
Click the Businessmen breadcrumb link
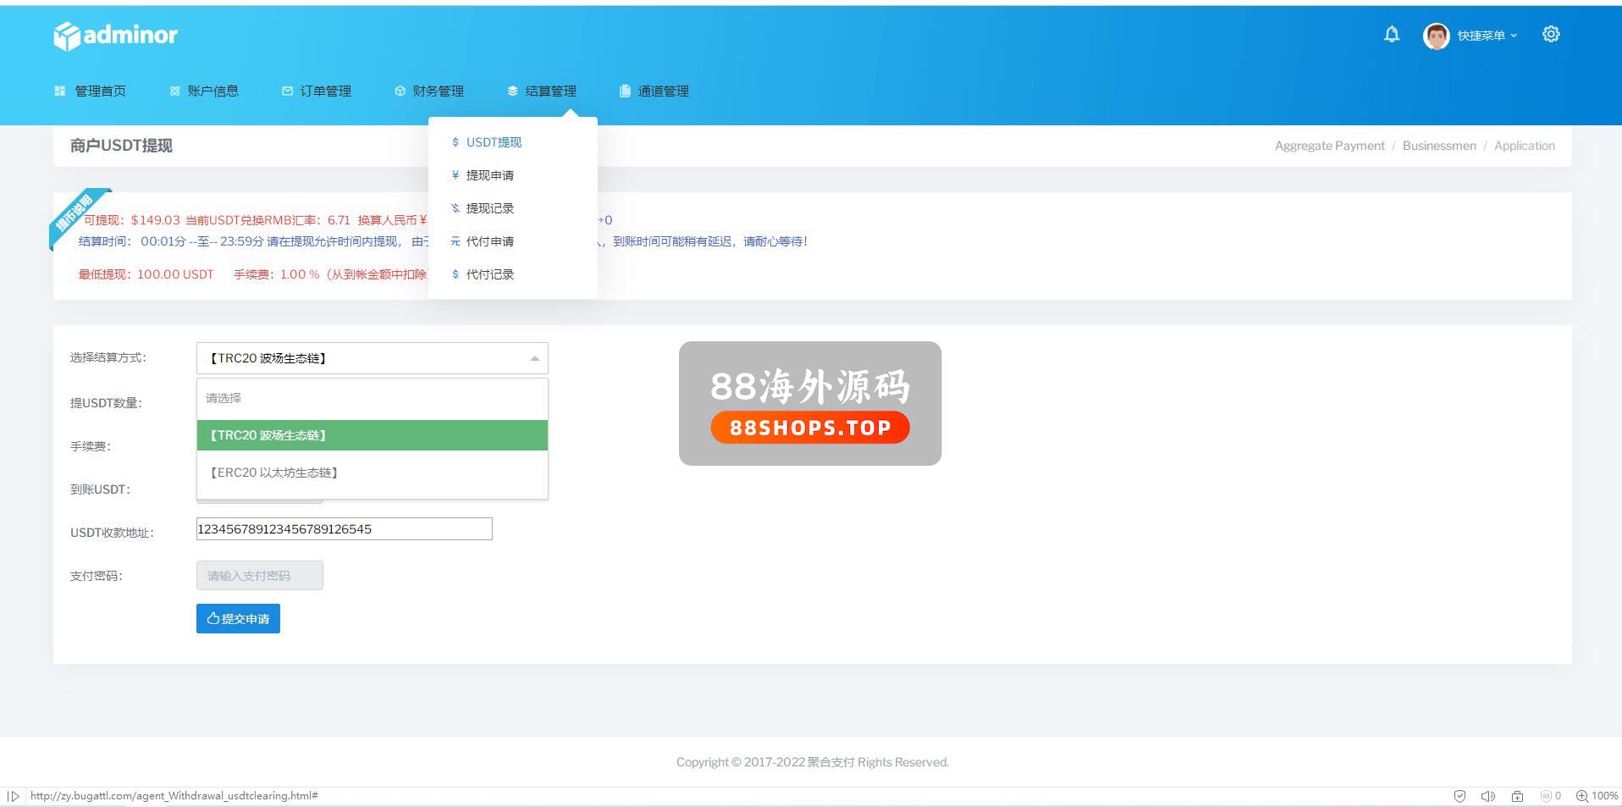coord(1438,146)
